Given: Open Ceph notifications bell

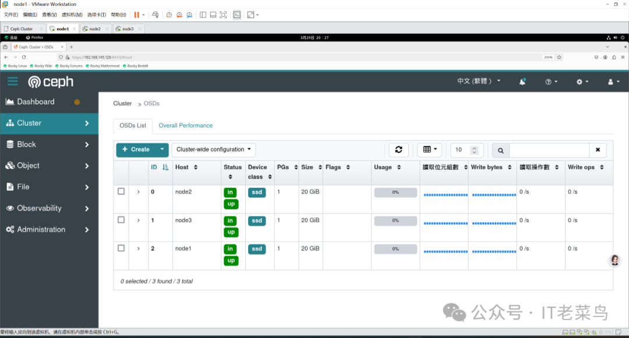Looking at the screenshot, I should [522, 81].
